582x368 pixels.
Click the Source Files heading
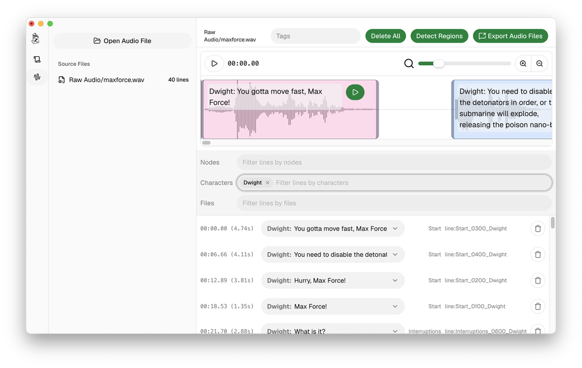click(74, 64)
